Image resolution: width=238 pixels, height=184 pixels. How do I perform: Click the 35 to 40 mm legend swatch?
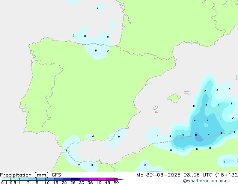[93, 179]
